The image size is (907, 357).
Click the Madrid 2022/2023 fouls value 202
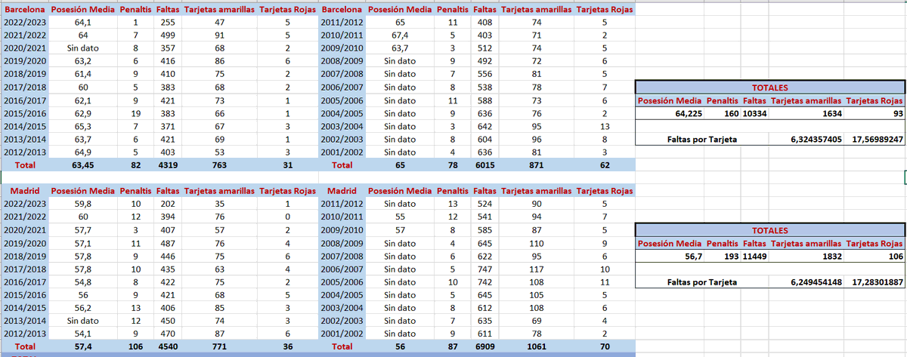click(168, 204)
